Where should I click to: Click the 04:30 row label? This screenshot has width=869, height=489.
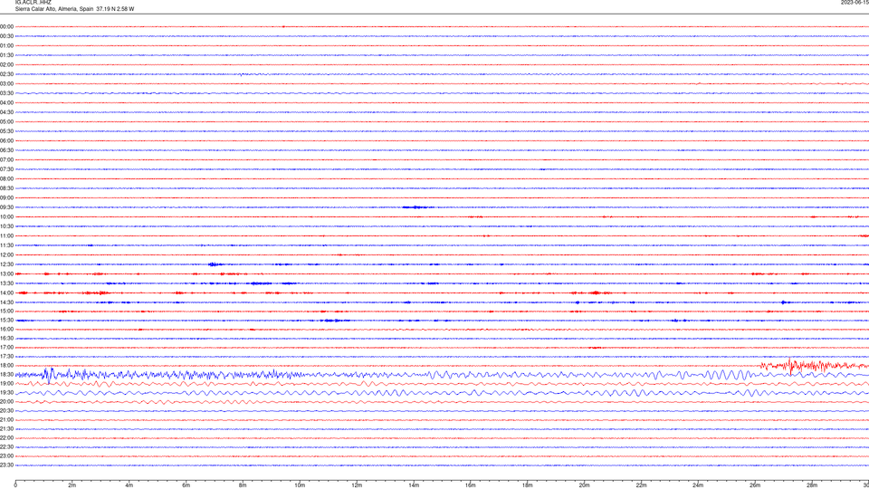click(x=6, y=112)
